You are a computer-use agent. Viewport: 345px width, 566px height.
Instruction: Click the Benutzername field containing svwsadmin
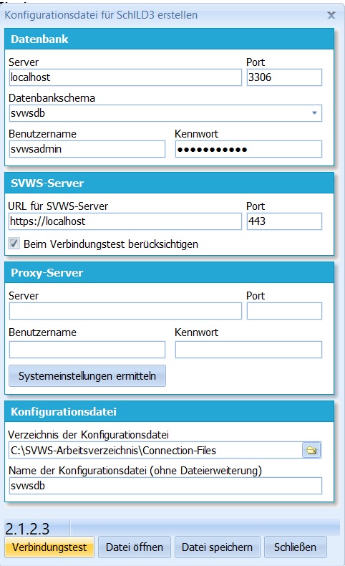point(87,149)
